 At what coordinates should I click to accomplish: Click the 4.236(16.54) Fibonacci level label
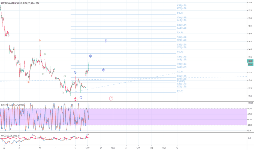coord(182,8)
